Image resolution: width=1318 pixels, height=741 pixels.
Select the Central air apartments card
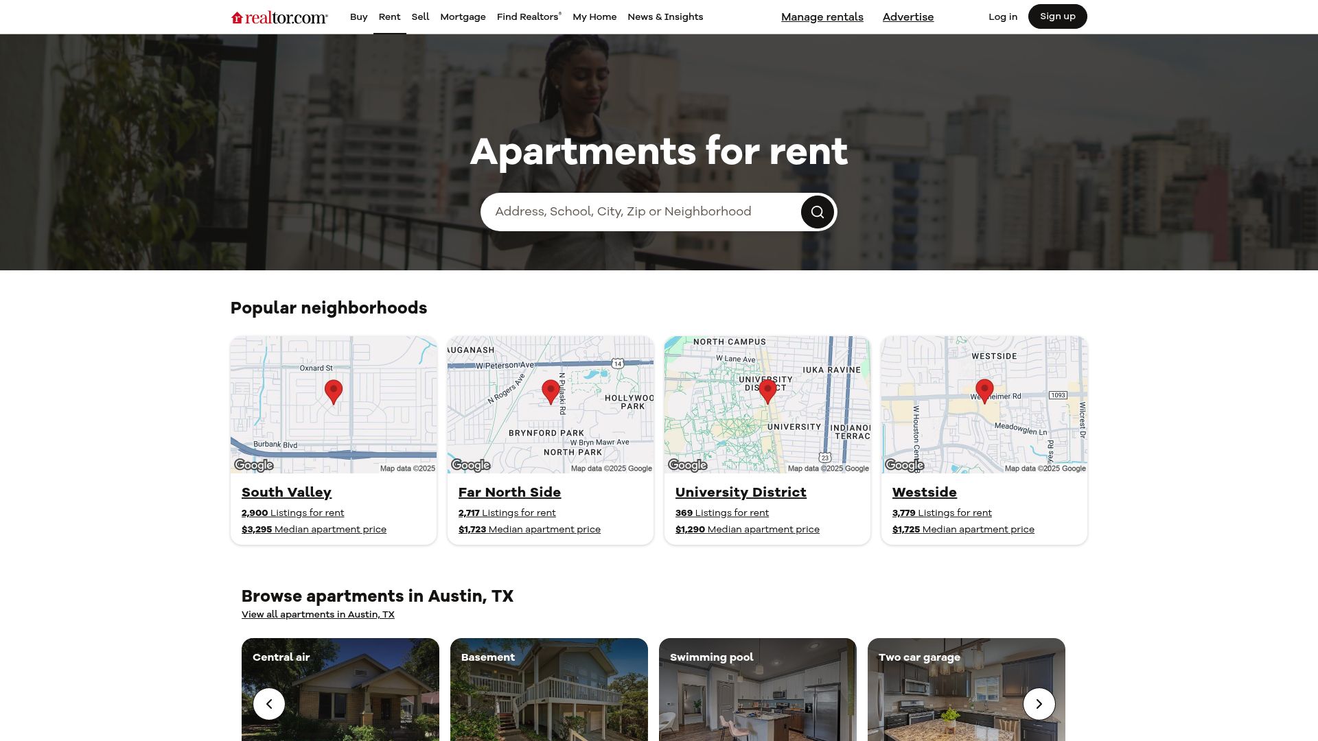[x=340, y=690]
